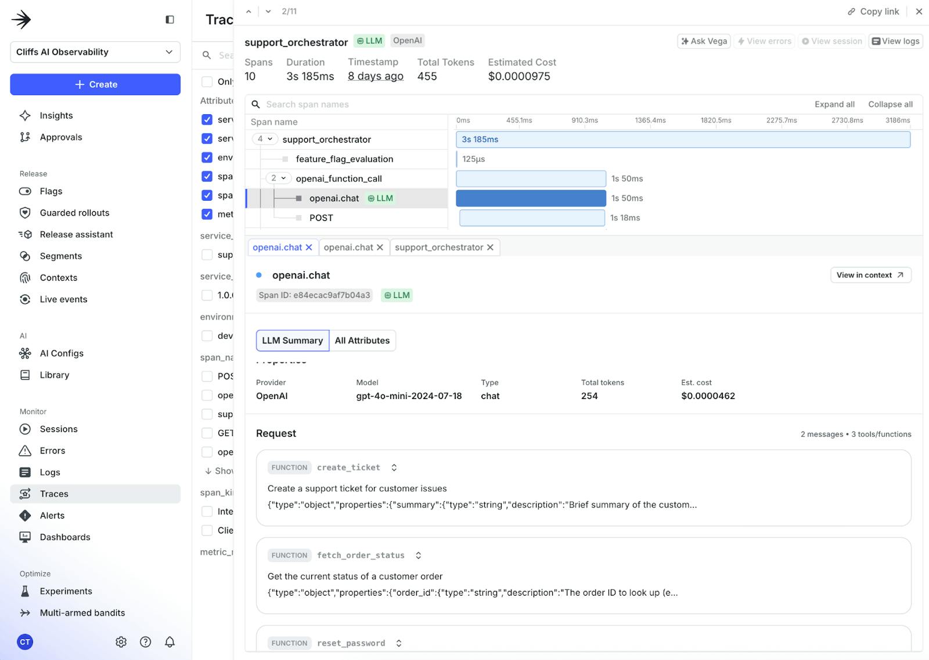
Task: Click the help question mark icon
Action: [146, 642]
